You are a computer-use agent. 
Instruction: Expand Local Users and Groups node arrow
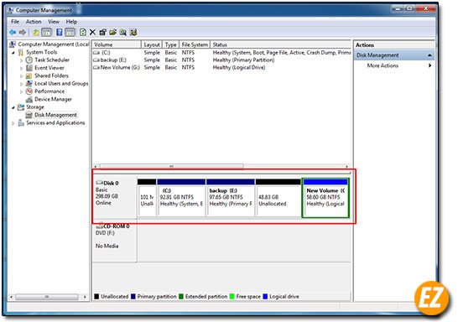point(21,84)
